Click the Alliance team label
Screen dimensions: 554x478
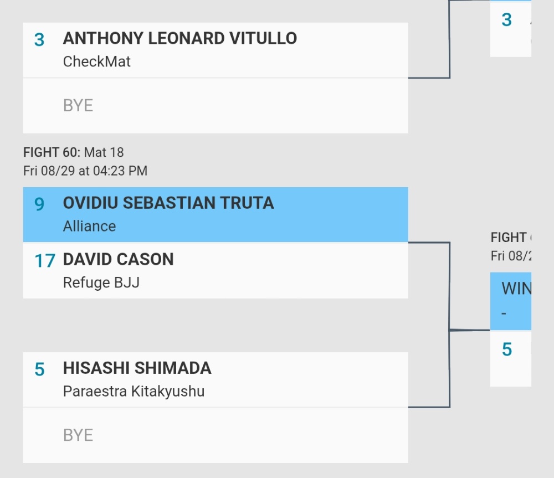tap(89, 226)
